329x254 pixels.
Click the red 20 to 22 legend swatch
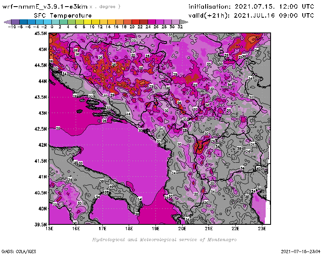coord(136,22)
